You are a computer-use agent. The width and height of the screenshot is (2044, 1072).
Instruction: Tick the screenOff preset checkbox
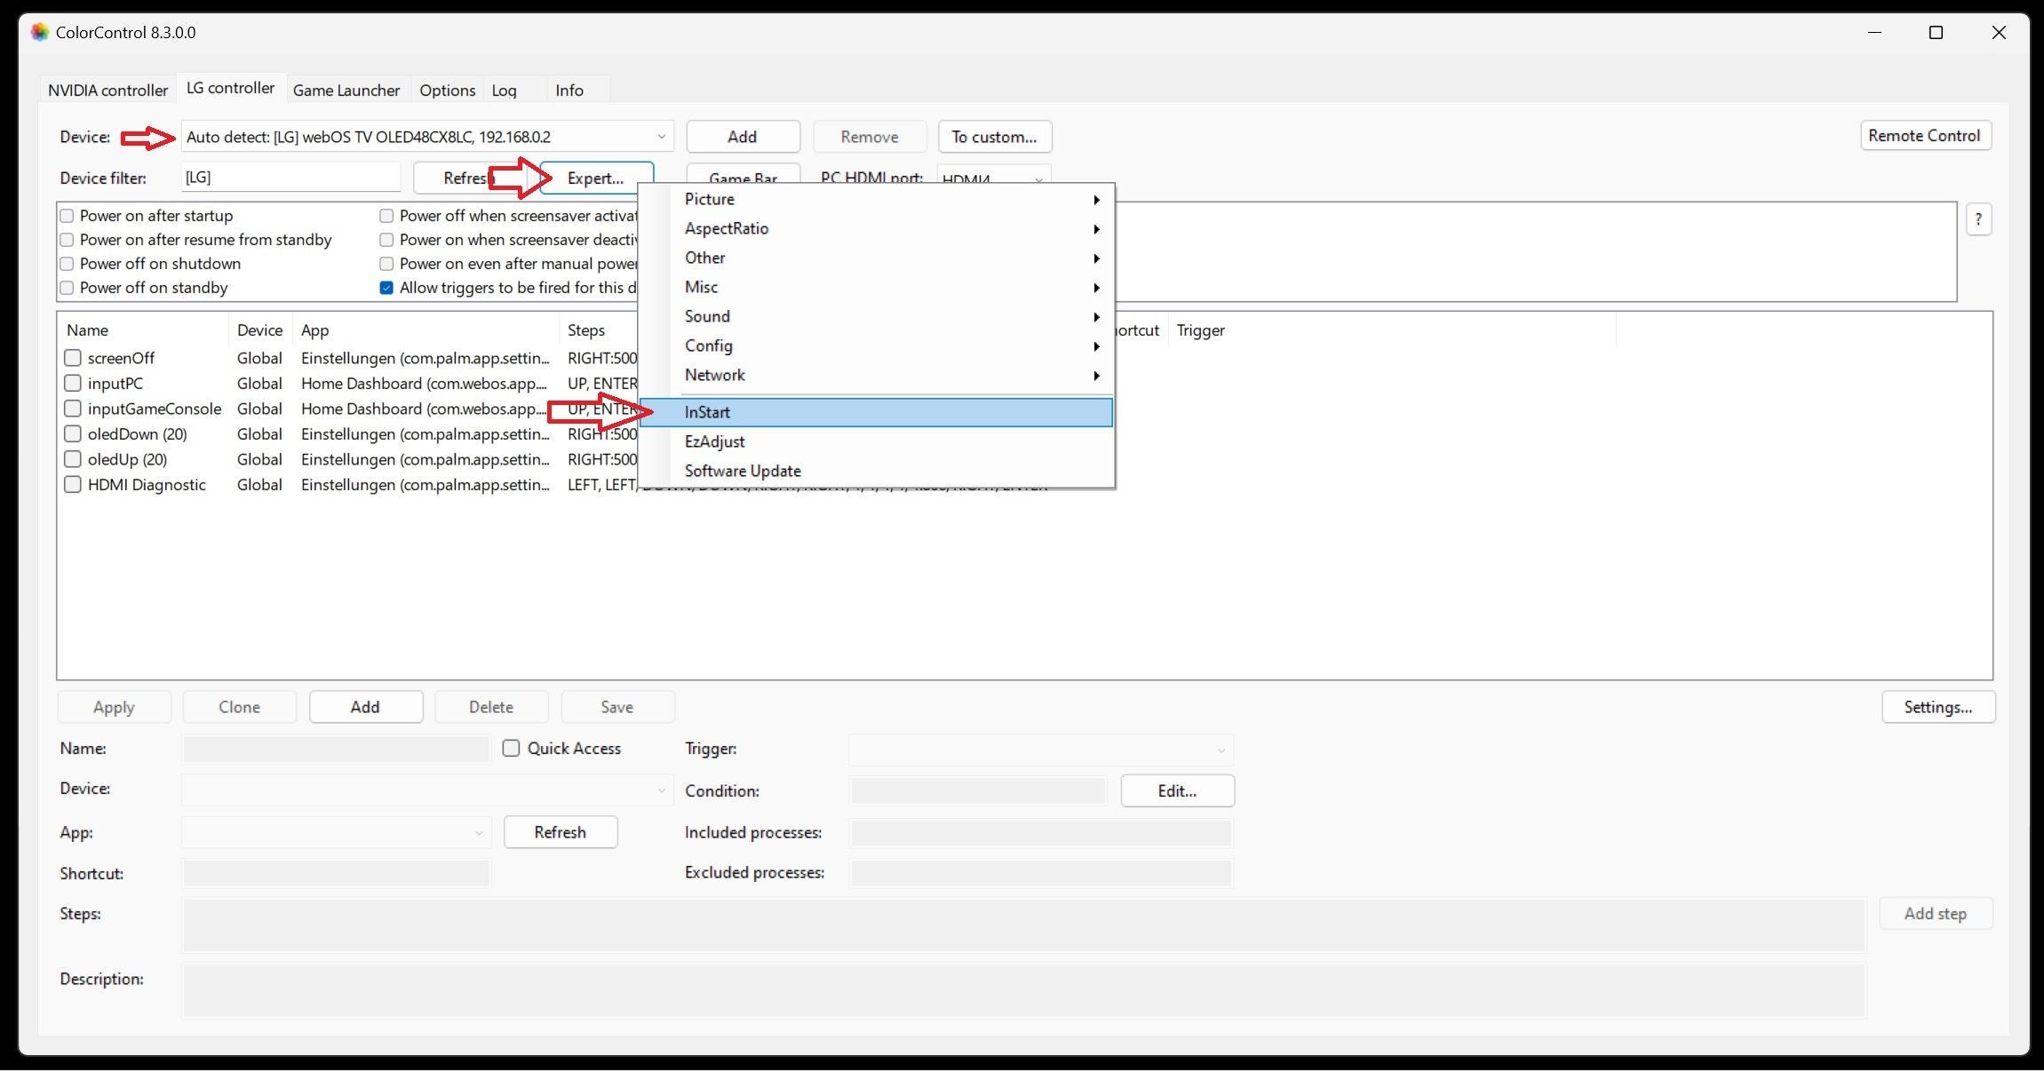click(73, 358)
